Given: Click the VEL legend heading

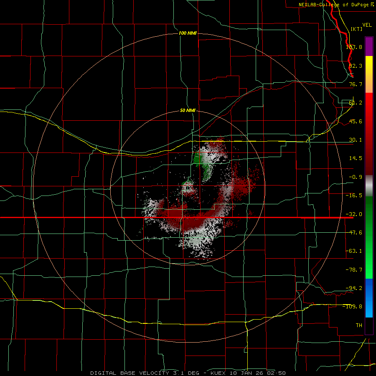Looking at the screenshot, I should (x=367, y=25).
